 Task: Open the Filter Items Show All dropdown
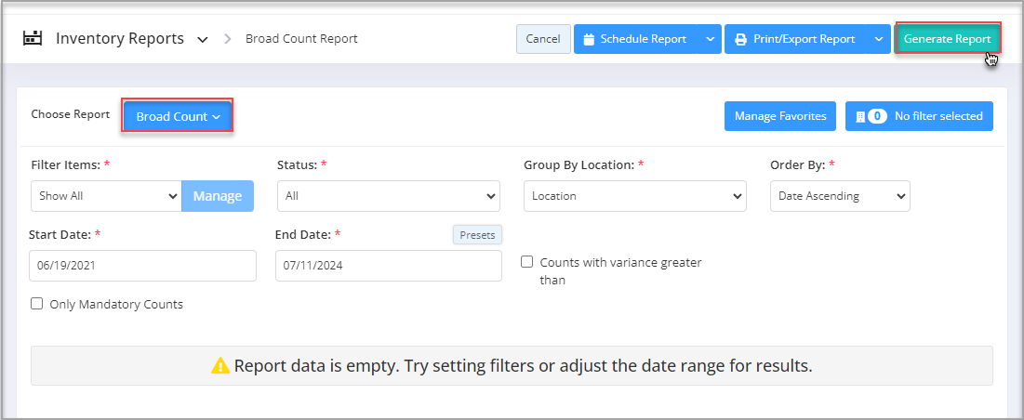pyautogui.click(x=105, y=196)
